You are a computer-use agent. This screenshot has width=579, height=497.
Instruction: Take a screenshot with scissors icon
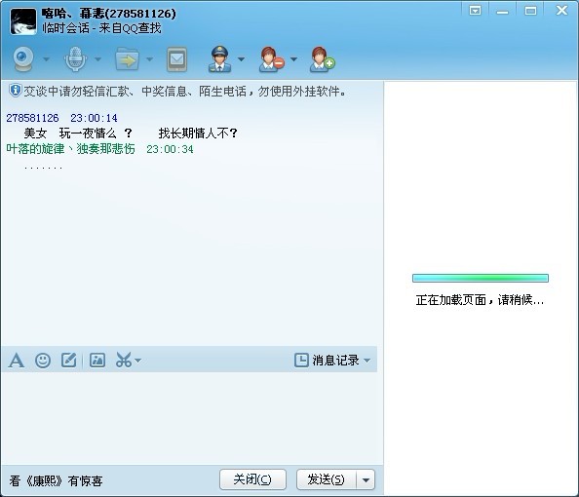point(124,361)
